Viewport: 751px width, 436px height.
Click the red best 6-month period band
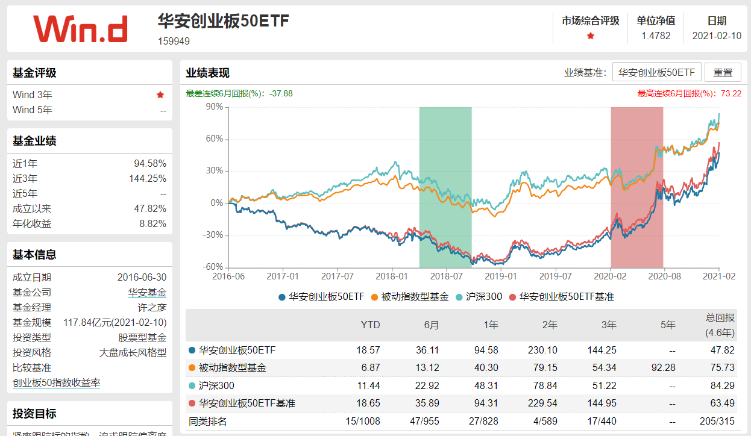coord(637,187)
